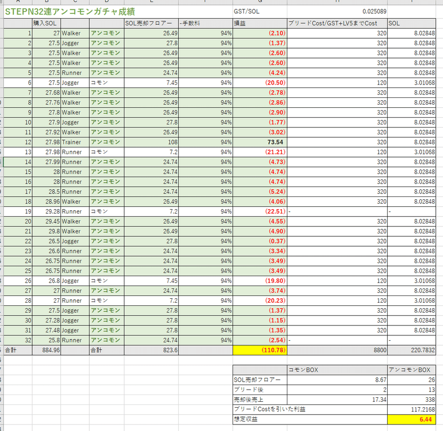
Task: Select the total floor cell 823.6
Action: pos(151,350)
